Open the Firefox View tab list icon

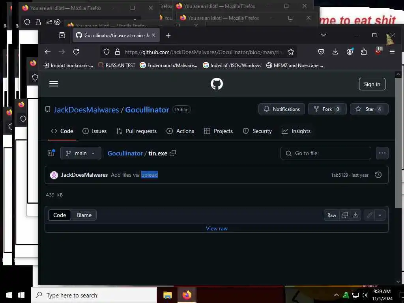[x=62, y=35]
